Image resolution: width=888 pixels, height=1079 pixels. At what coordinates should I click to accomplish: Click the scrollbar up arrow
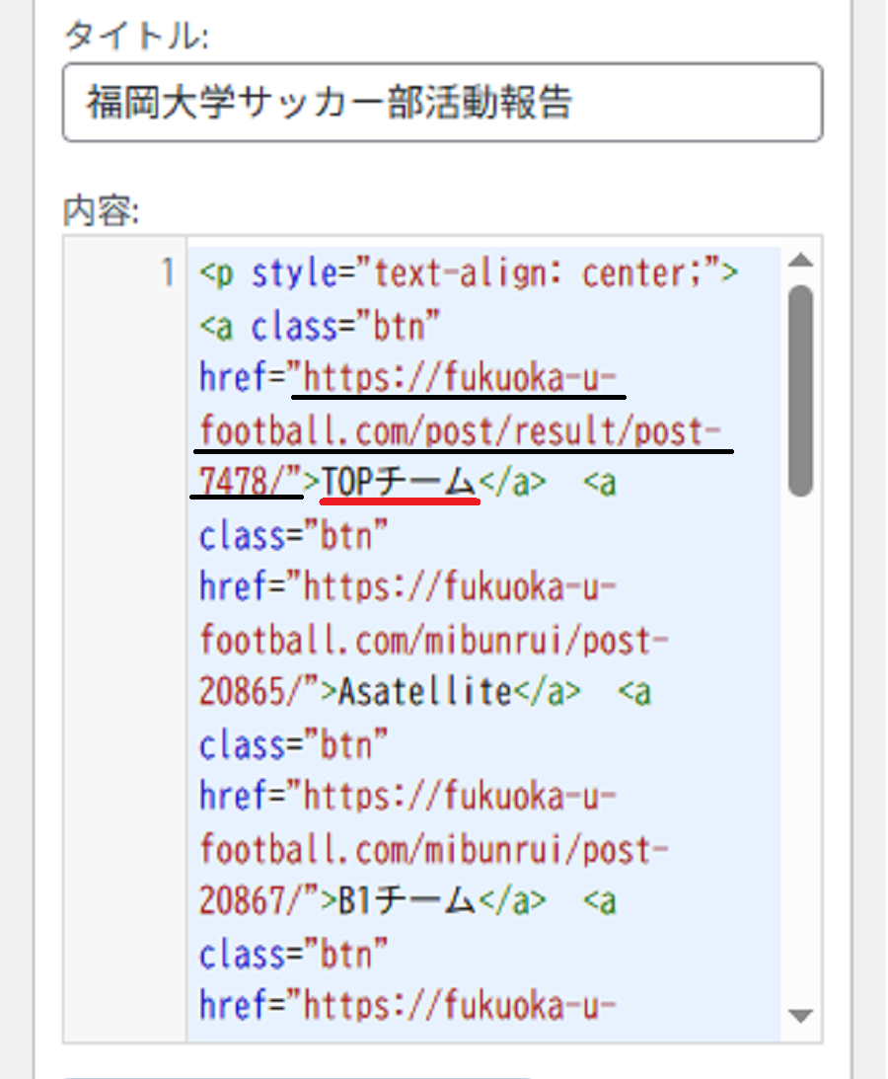tap(800, 260)
